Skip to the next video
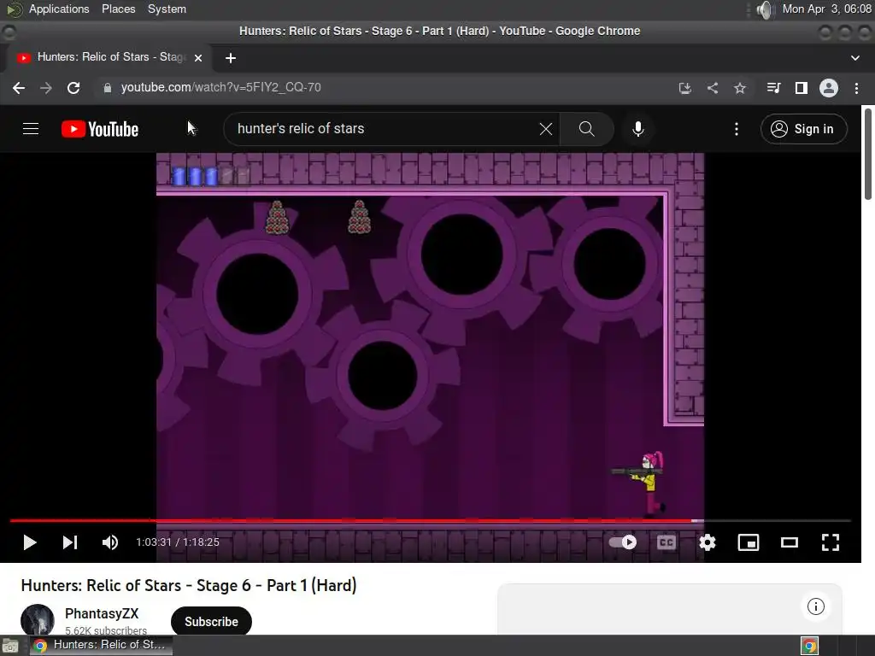This screenshot has width=875, height=656. [x=70, y=542]
